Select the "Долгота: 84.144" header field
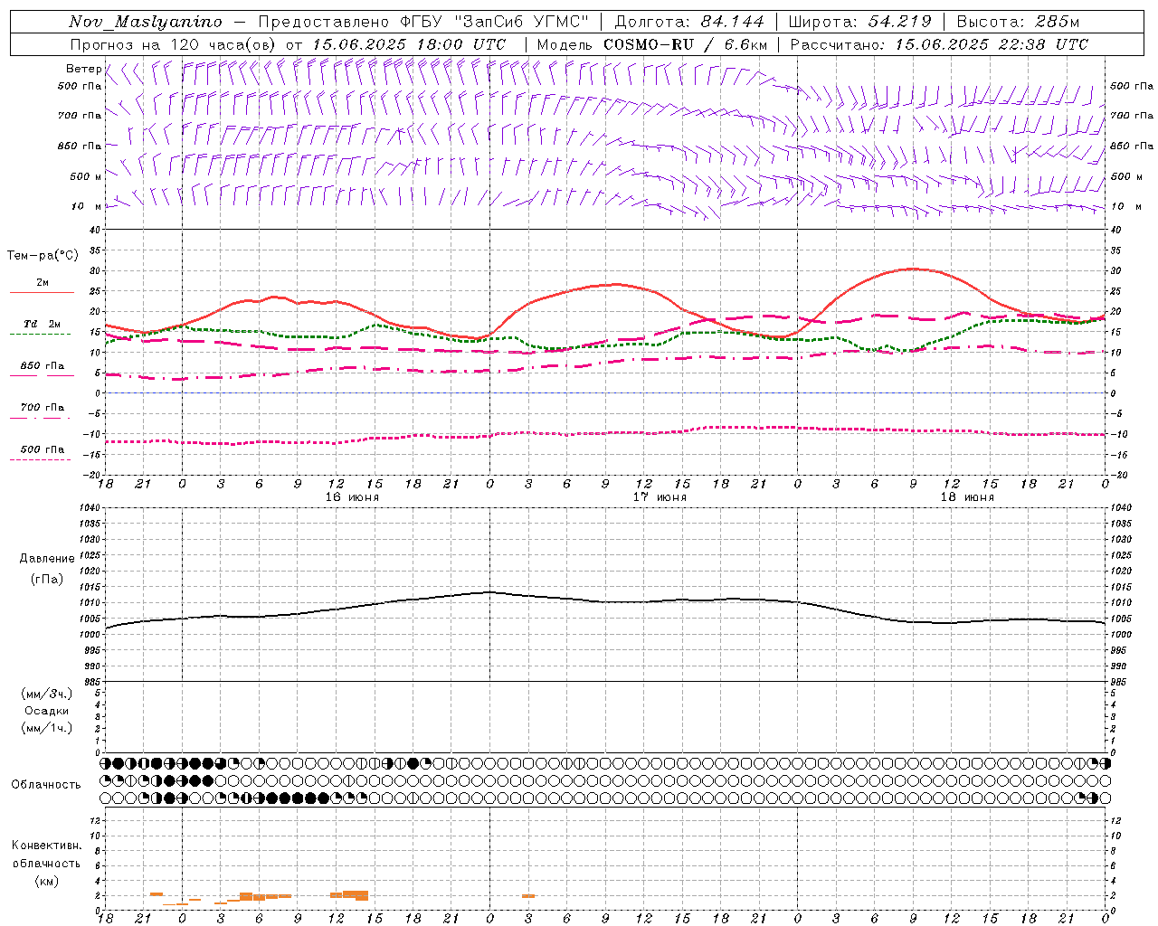Screen dimensions: 1158x926 click(x=689, y=22)
